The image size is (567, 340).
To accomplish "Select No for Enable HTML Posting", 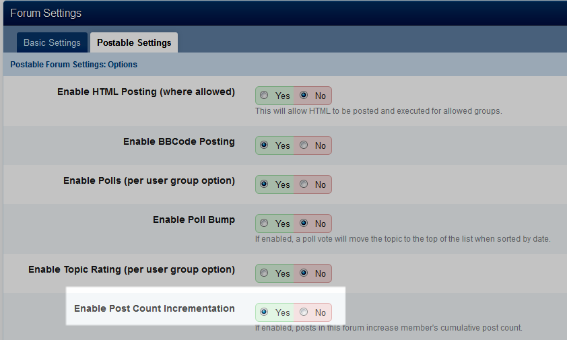I will [x=304, y=96].
